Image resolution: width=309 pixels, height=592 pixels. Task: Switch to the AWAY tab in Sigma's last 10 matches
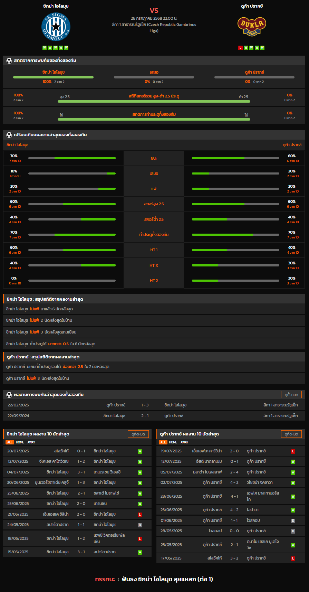coord(31,442)
